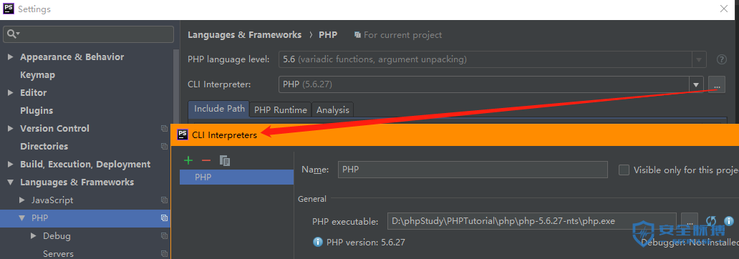Collapse the PHP tree node
The image size is (739, 259).
[21, 218]
